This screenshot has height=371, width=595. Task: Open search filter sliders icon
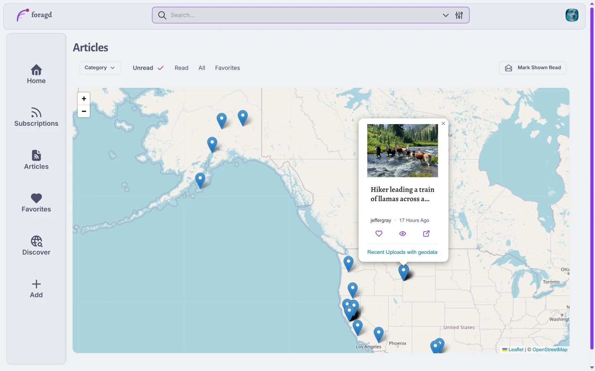pos(459,15)
